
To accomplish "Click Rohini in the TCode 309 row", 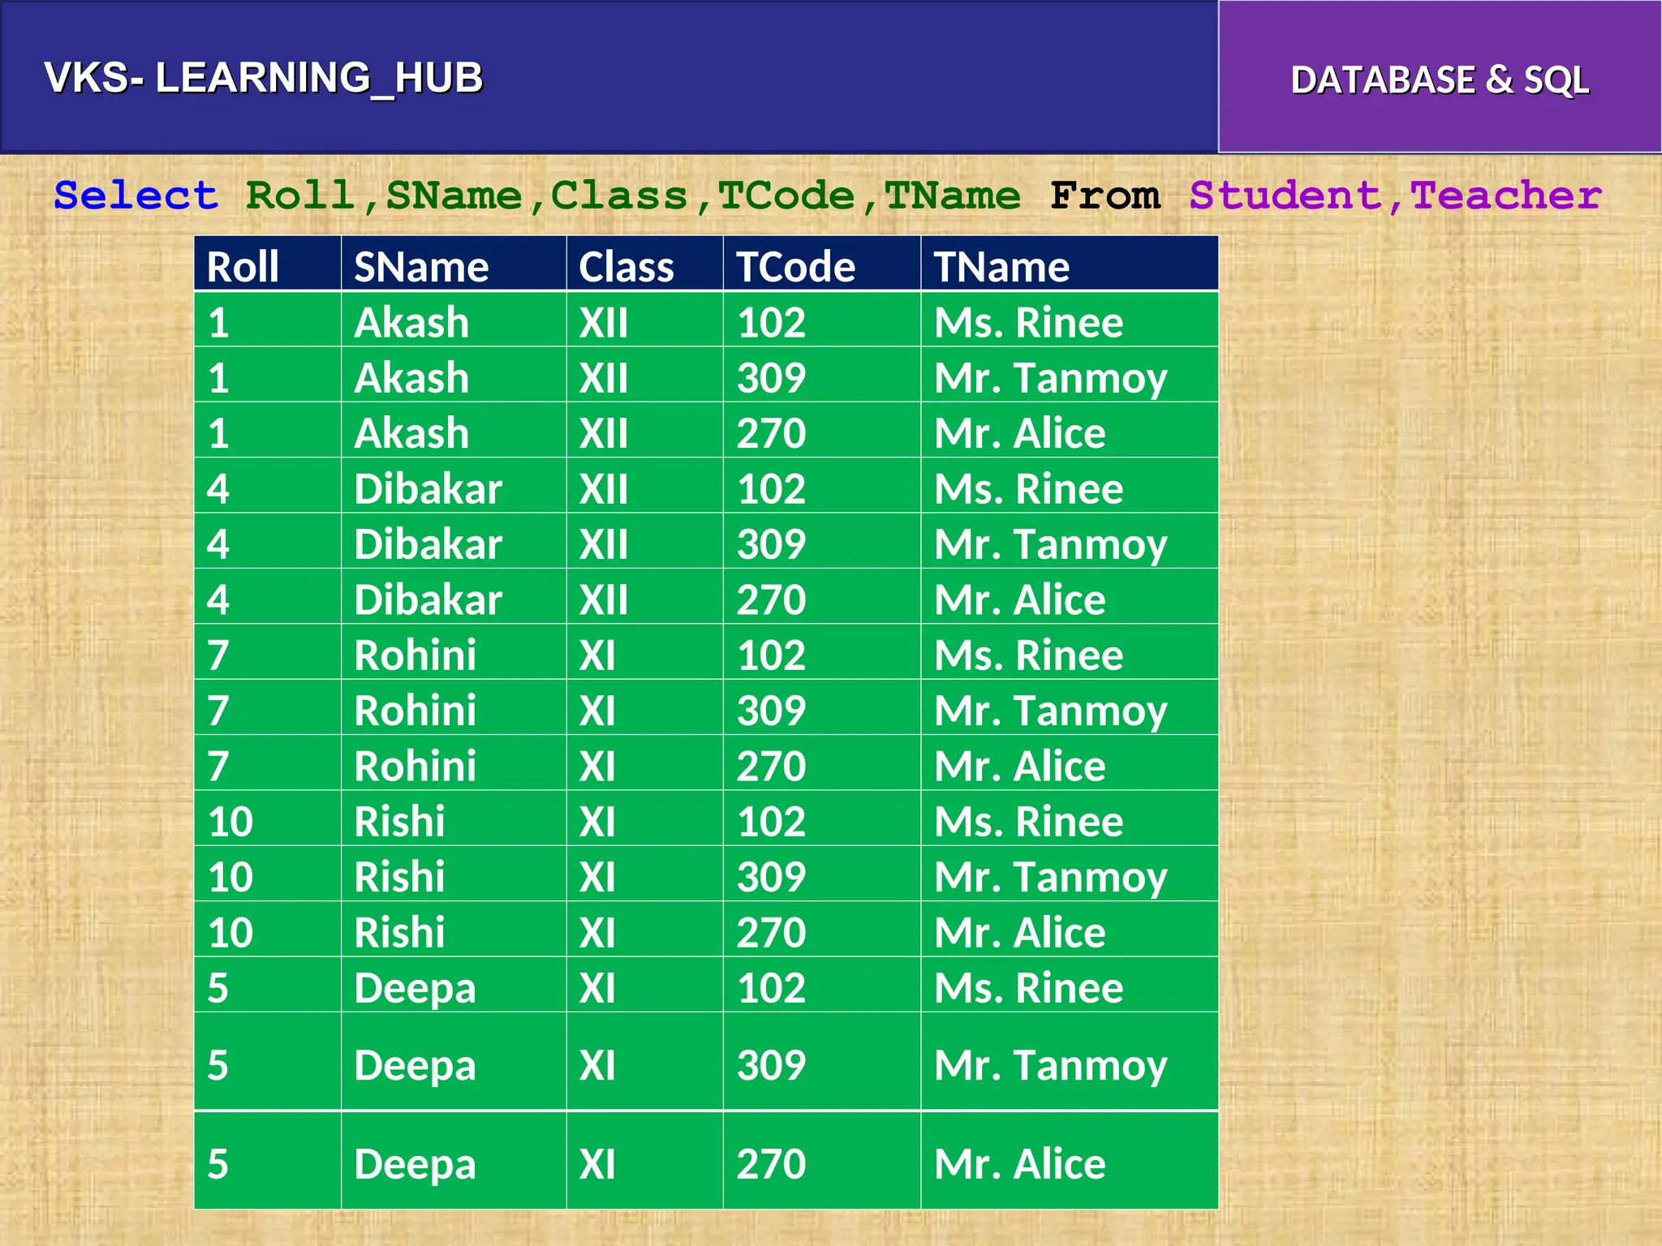I will (415, 711).
